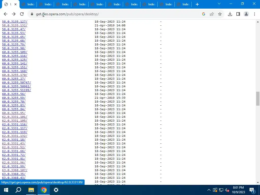This screenshot has width=260, height=195.
Task: Open the 63.0.3368.43/ directory link
Action: tap(14, 178)
